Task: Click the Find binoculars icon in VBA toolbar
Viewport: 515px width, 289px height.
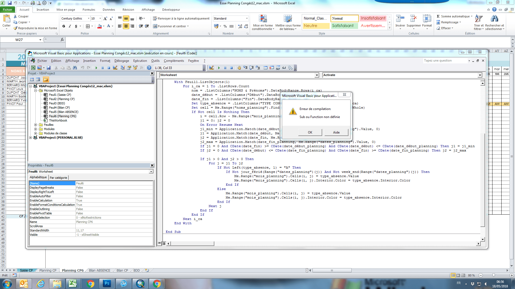Action: [75, 68]
